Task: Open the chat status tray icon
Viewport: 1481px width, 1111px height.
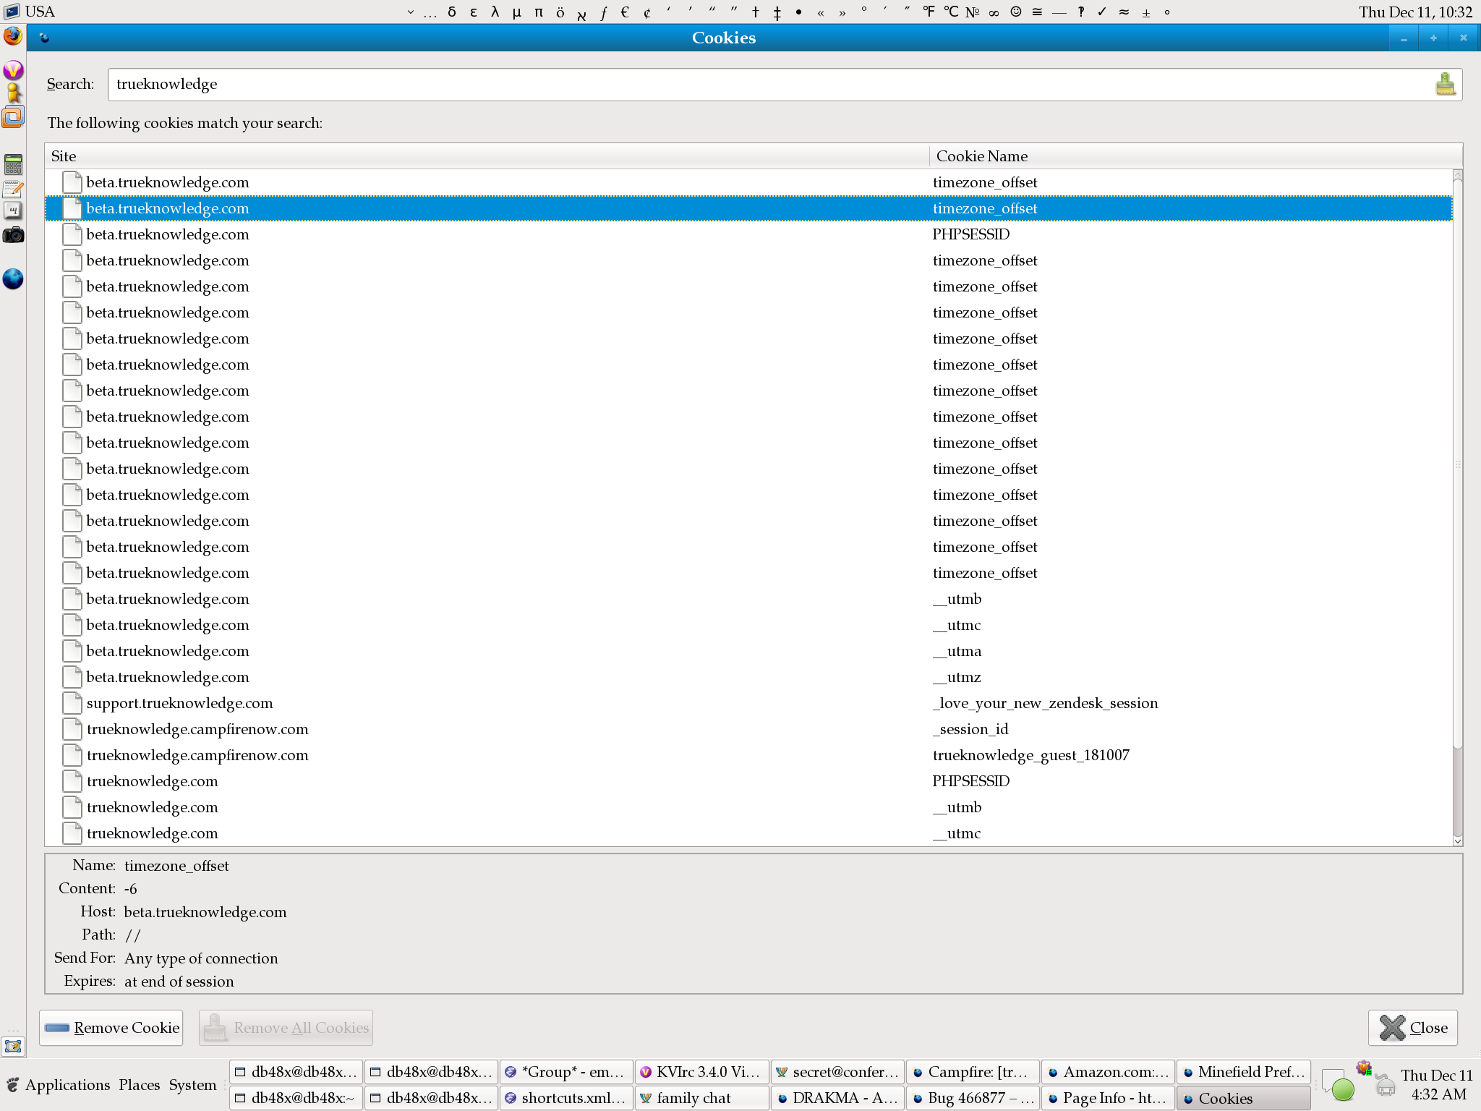Action: click(1337, 1085)
